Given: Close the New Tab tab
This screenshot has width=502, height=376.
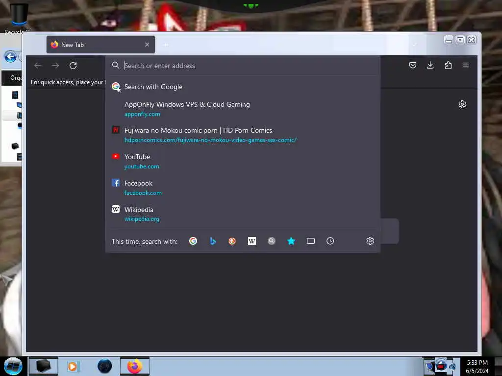Looking at the screenshot, I should click(x=147, y=45).
